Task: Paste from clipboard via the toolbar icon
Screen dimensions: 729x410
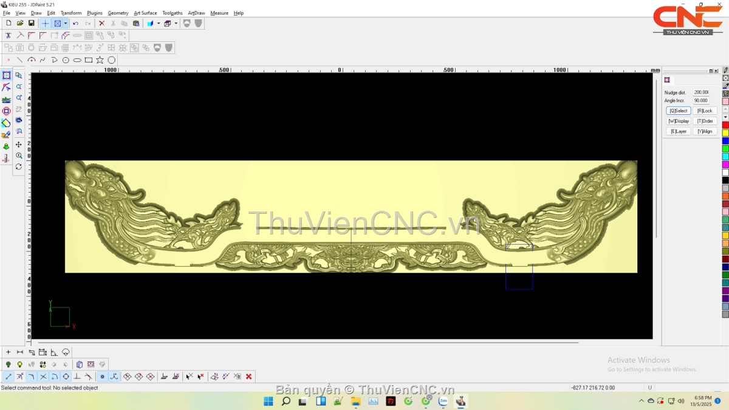Action: [x=136, y=23]
